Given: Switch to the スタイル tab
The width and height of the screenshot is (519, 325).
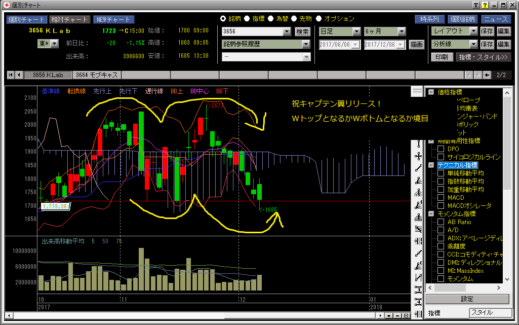Looking at the screenshot, I should coord(490,312).
